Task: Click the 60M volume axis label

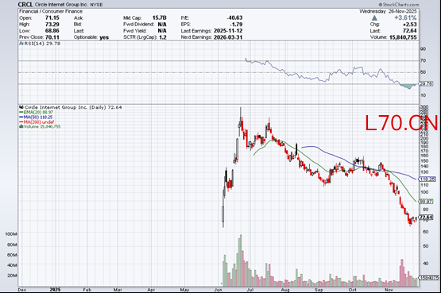Action: 13,255
